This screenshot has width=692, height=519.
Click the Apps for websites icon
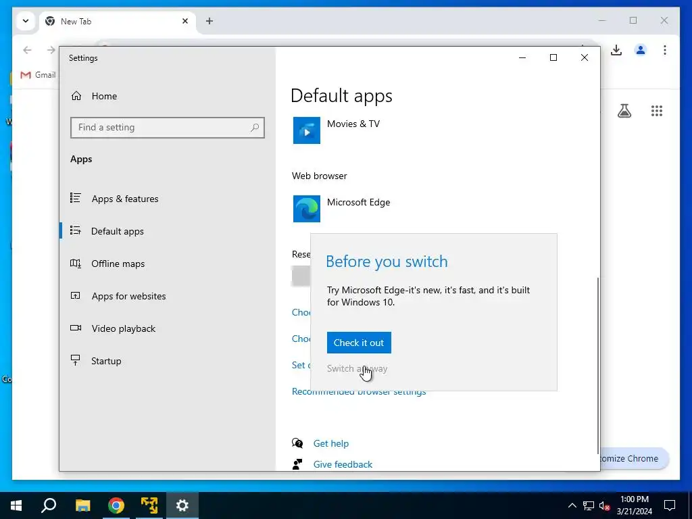[76, 296]
